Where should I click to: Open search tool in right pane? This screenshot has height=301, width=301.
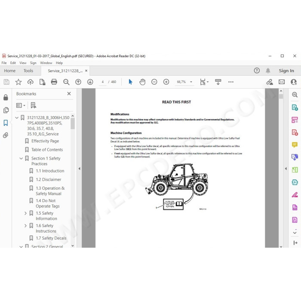click(295, 95)
